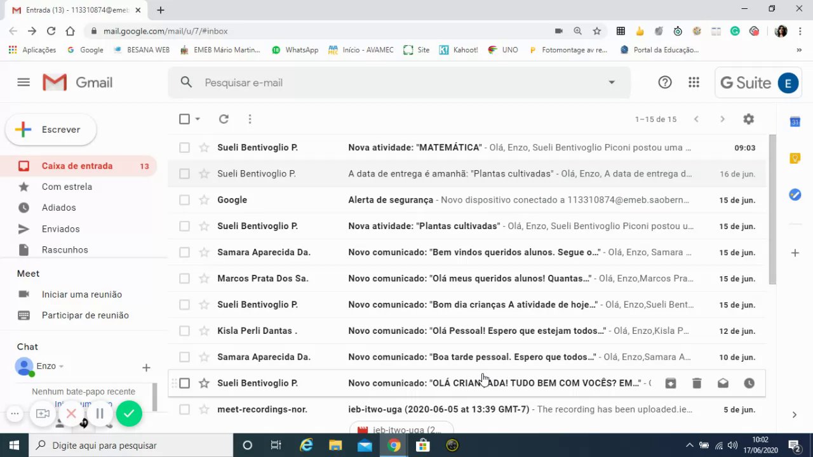This screenshot has width=813, height=457.
Task: Reload the page in Chrome
Action: click(51, 31)
